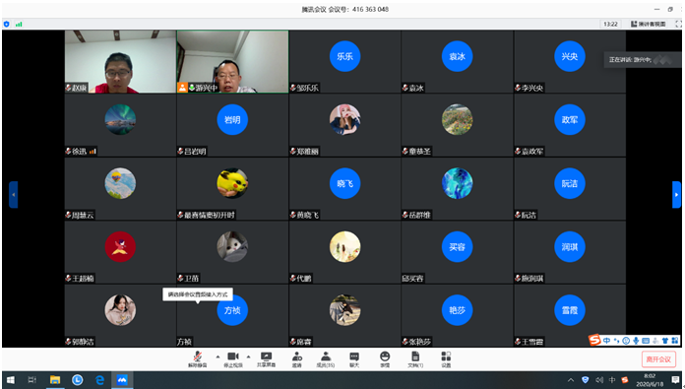Open the emoji reactions icon
The width and height of the screenshot is (685, 389).
pyautogui.click(x=385, y=359)
